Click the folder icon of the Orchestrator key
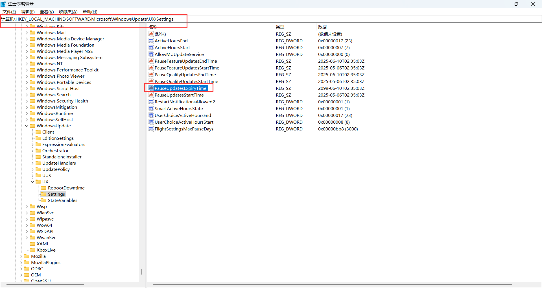The height and width of the screenshot is (288, 542). point(38,150)
